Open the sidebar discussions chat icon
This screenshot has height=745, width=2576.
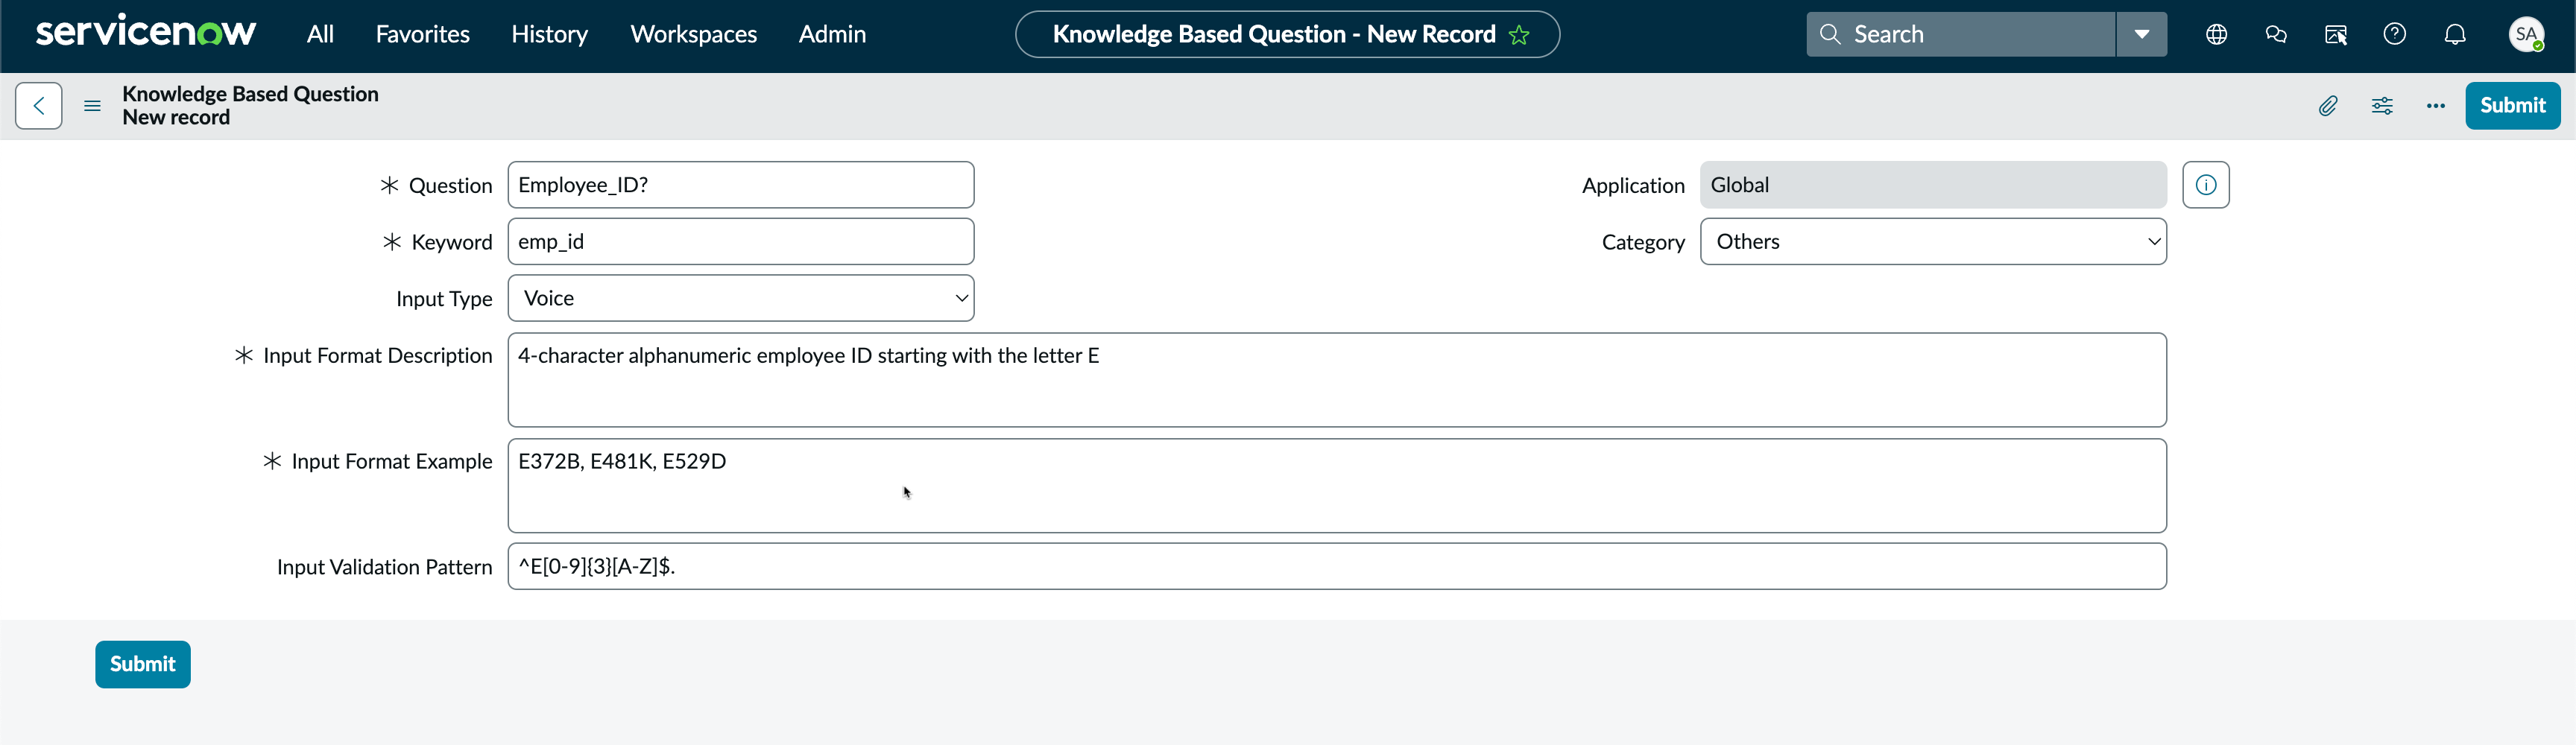(x=2276, y=35)
